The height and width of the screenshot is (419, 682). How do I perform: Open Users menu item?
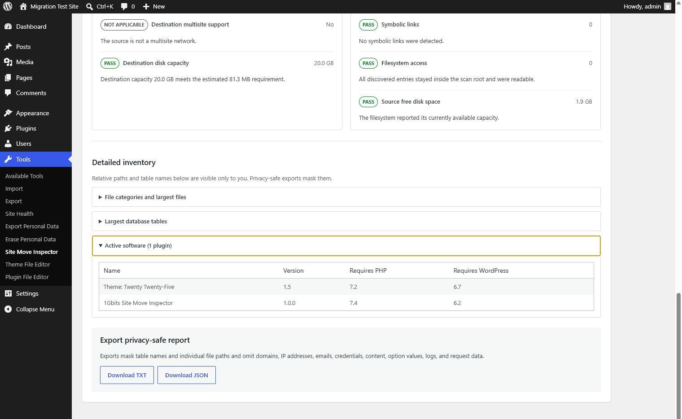[36, 144]
